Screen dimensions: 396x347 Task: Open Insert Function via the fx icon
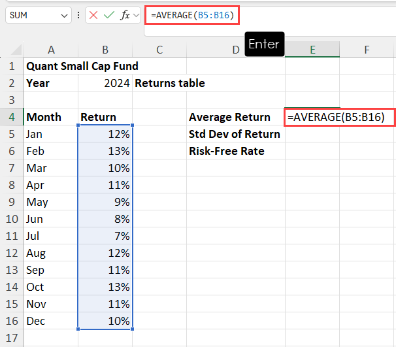click(x=125, y=15)
